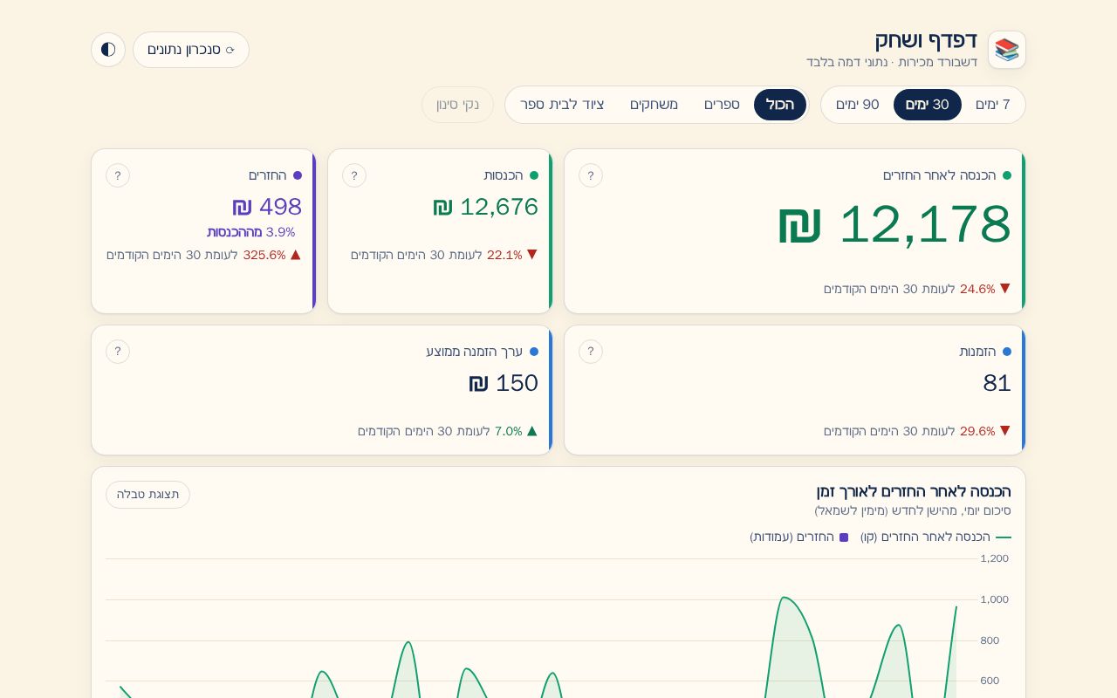Screen dimensions: 1117x698
Task: Click the נקי סינון clear filter button
Action: (x=458, y=105)
